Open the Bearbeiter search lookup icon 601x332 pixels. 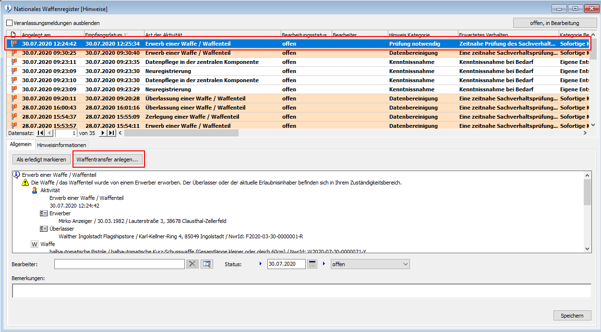[206, 264]
